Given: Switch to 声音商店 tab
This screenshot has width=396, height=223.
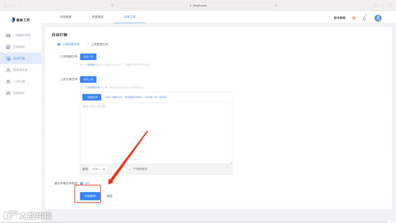Looking at the screenshot, I should point(98,17).
